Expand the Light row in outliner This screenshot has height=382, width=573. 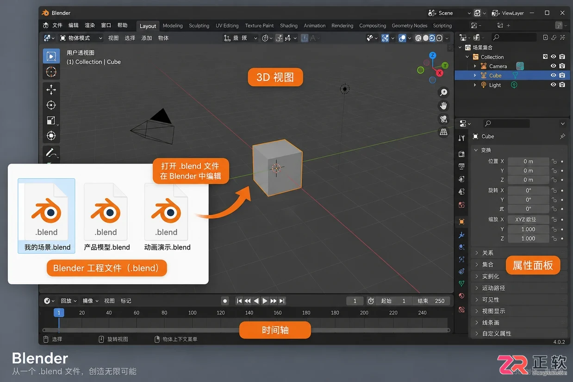[x=475, y=85]
